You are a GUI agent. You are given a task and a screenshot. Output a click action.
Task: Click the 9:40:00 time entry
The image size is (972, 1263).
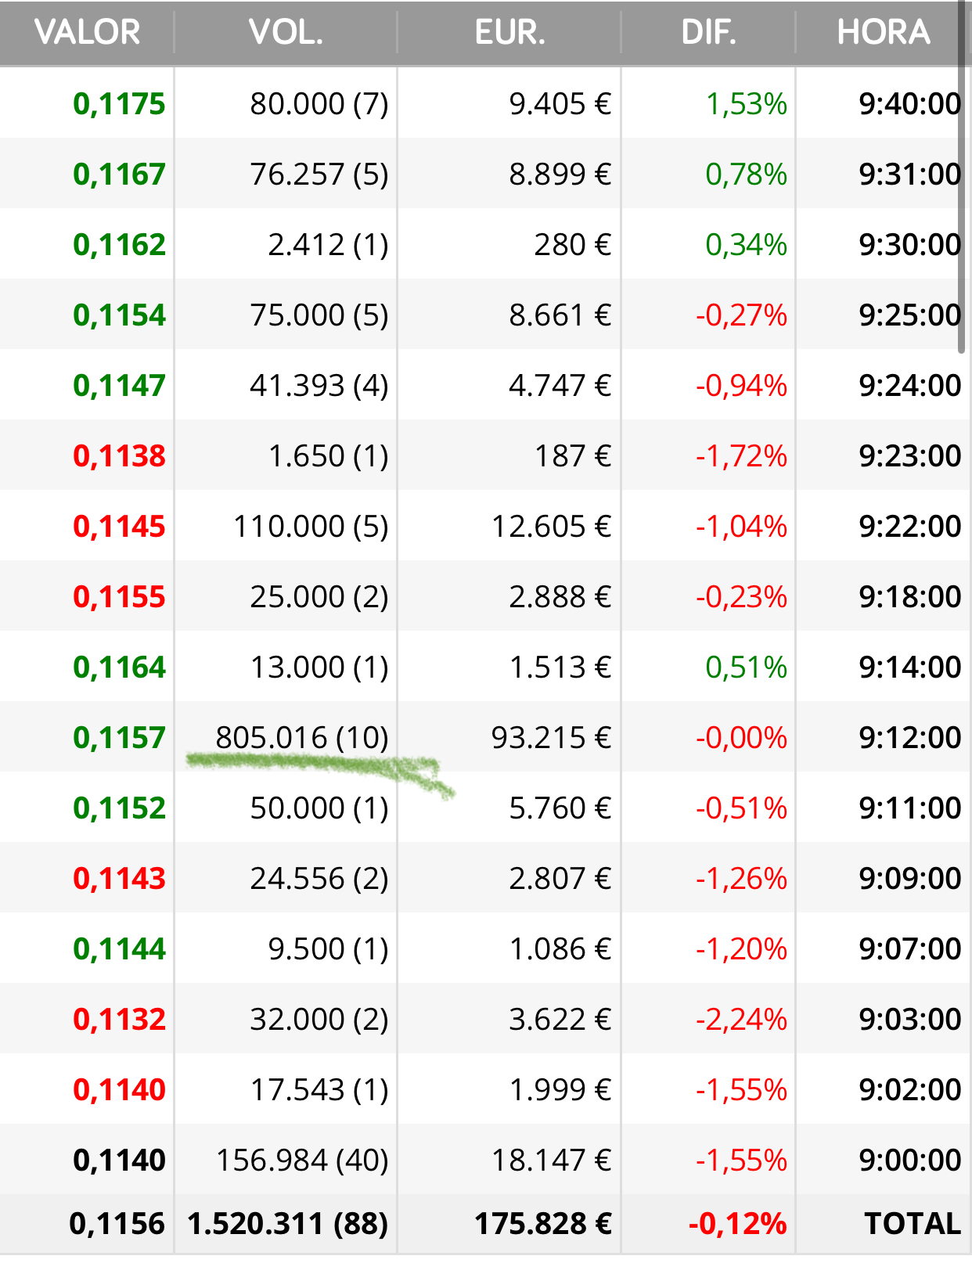909,104
